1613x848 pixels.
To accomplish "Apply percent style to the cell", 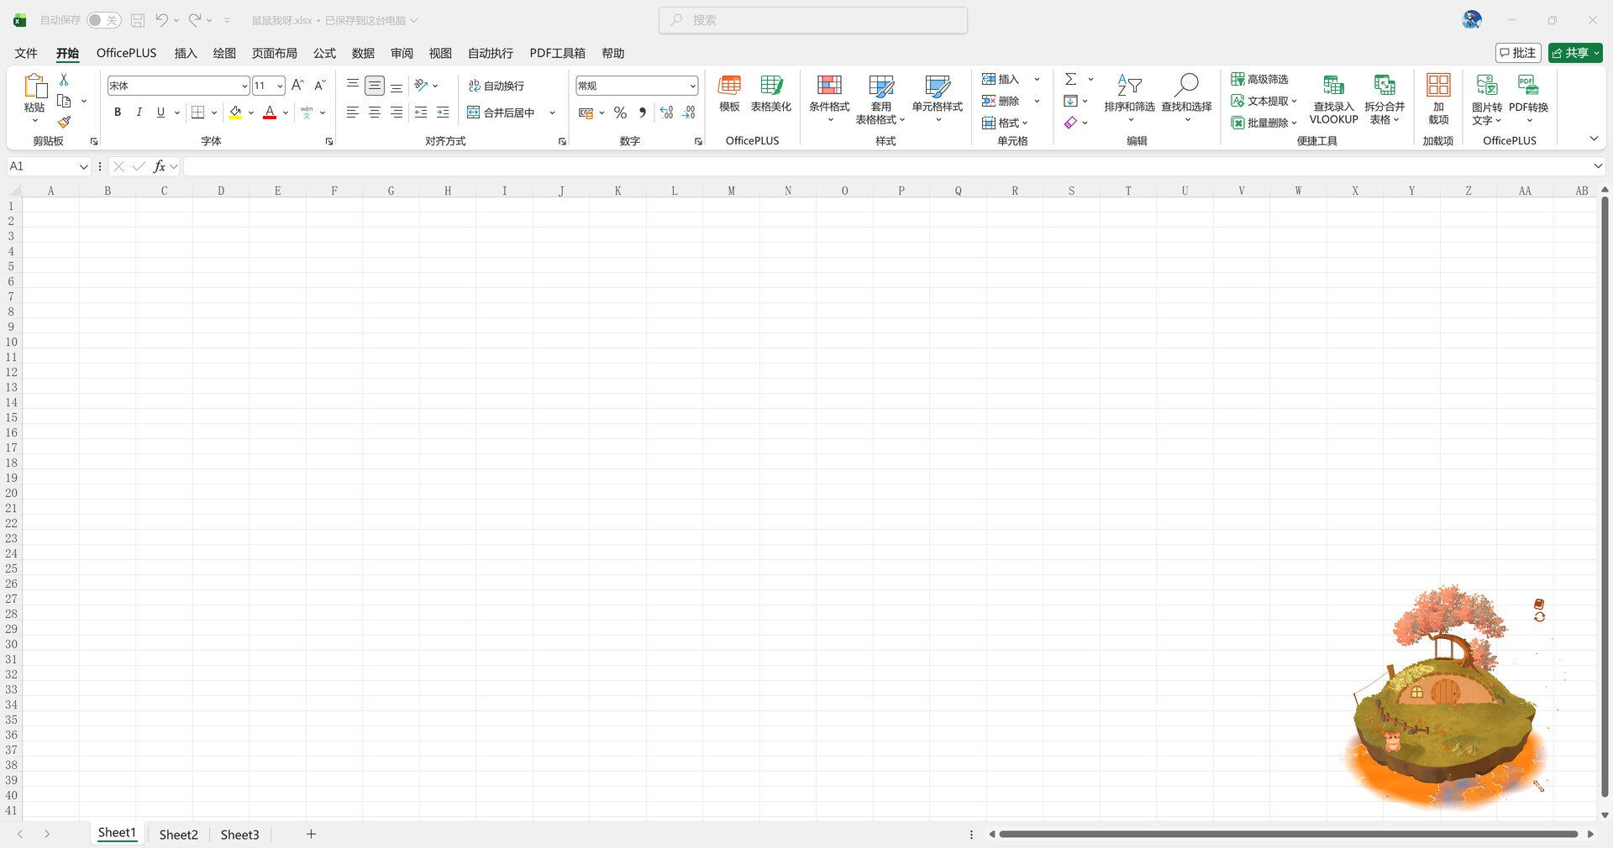I will 620,113.
